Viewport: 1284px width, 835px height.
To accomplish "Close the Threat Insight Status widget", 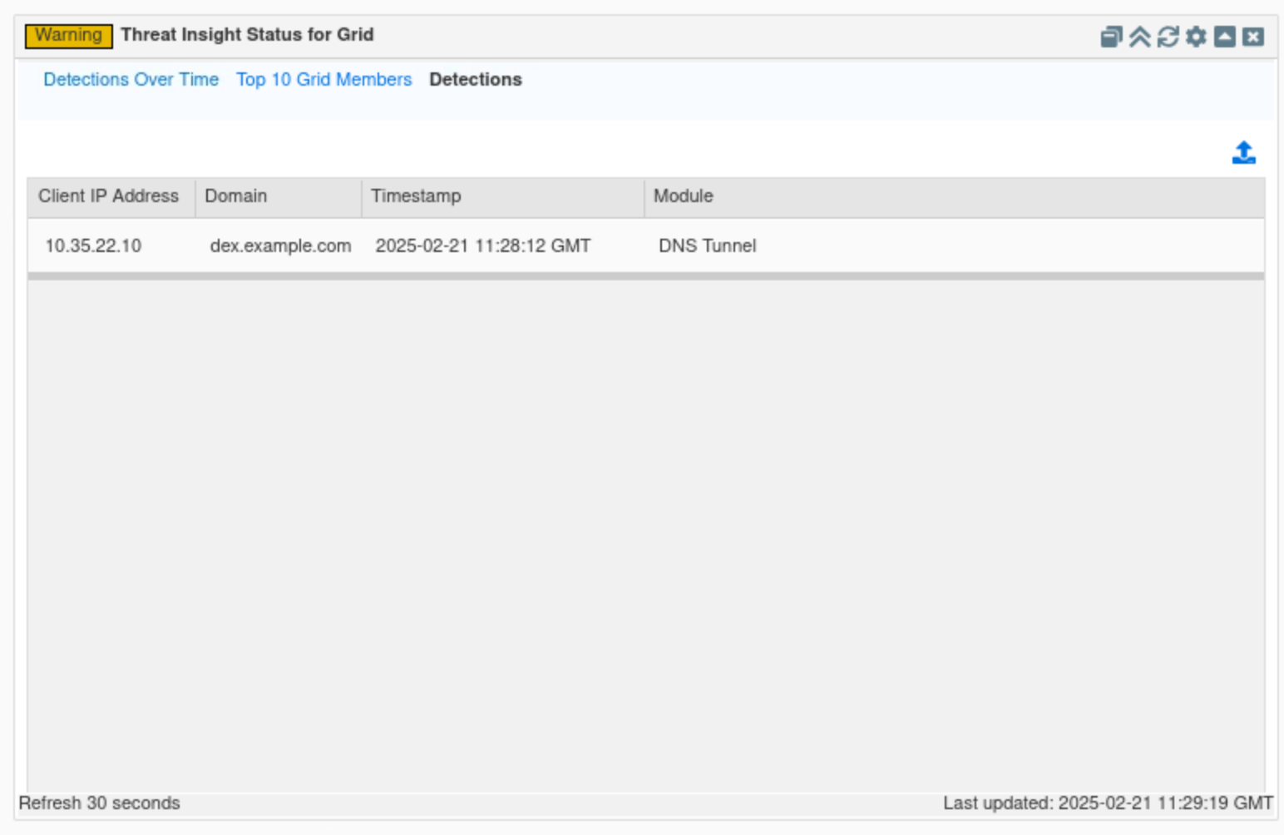I will tap(1253, 37).
